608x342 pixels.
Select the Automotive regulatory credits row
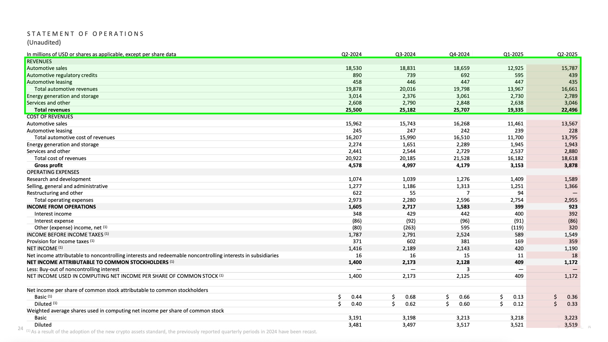63,75
